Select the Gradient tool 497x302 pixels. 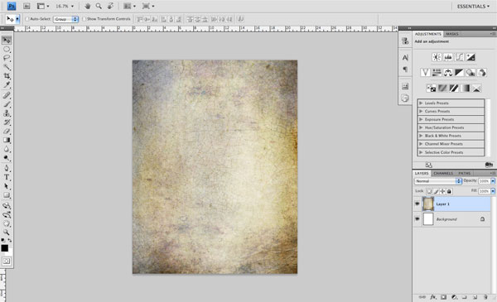pyautogui.click(x=7, y=140)
